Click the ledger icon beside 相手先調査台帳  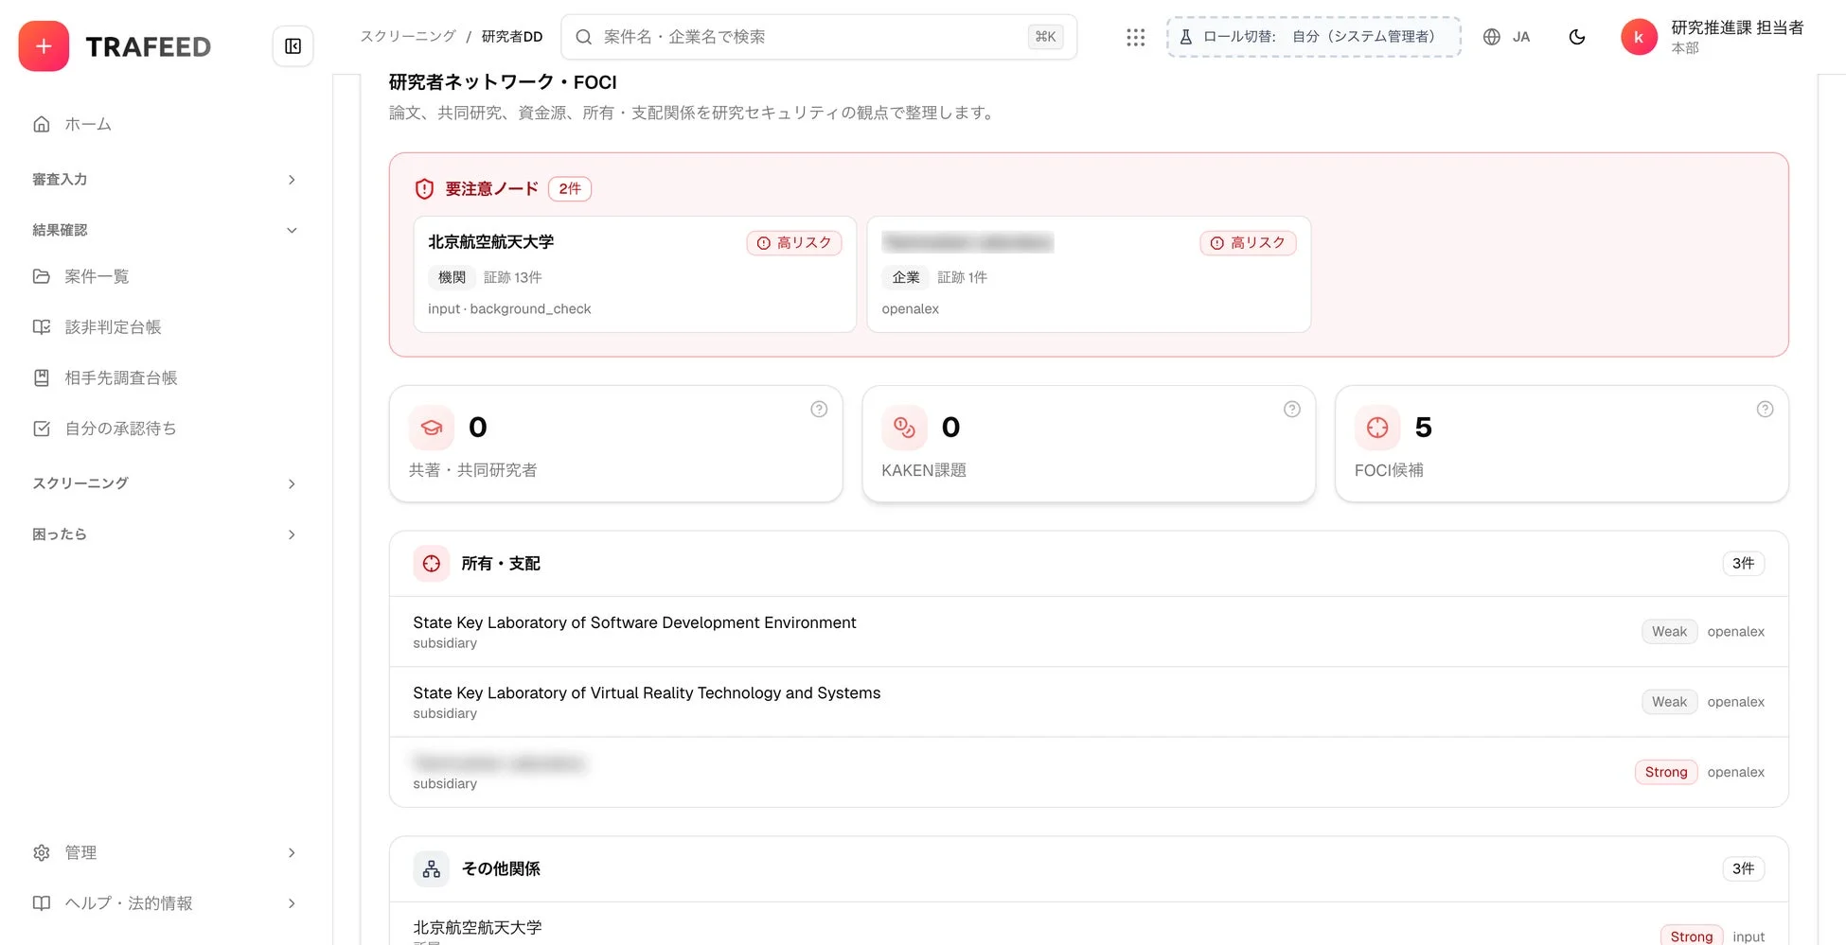[42, 378]
